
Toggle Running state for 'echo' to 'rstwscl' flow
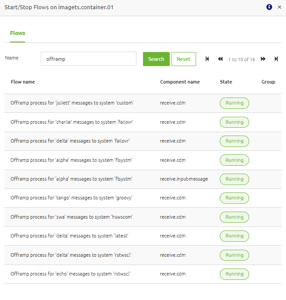(234, 274)
